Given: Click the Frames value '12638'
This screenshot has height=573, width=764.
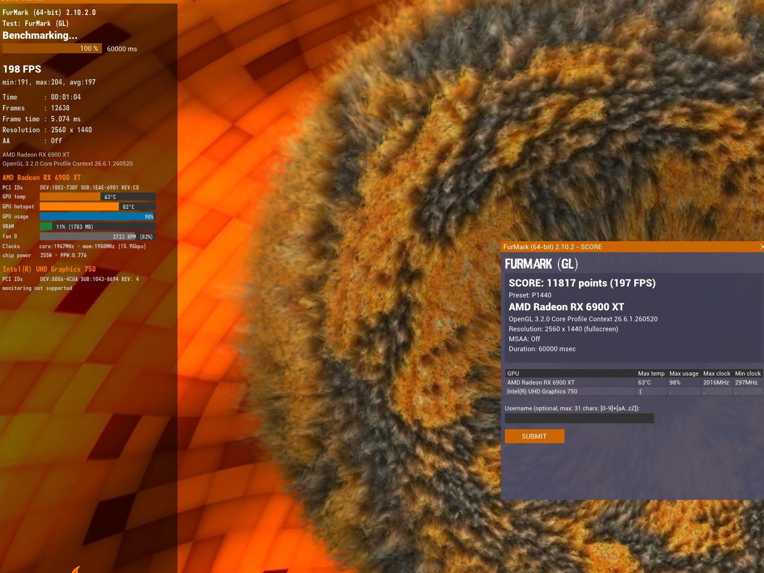Looking at the screenshot, I should coord(60,108).
